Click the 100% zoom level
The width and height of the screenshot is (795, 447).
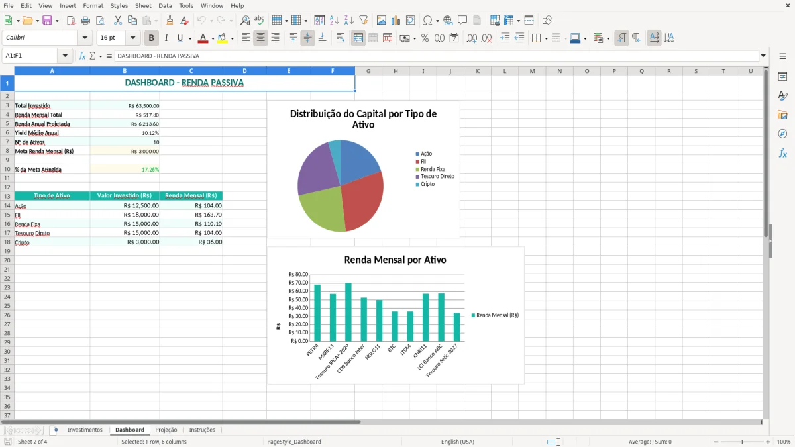coord(784,442)
